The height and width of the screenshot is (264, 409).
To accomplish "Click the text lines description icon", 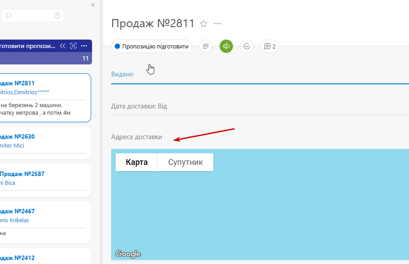I will tap(206, 46).
